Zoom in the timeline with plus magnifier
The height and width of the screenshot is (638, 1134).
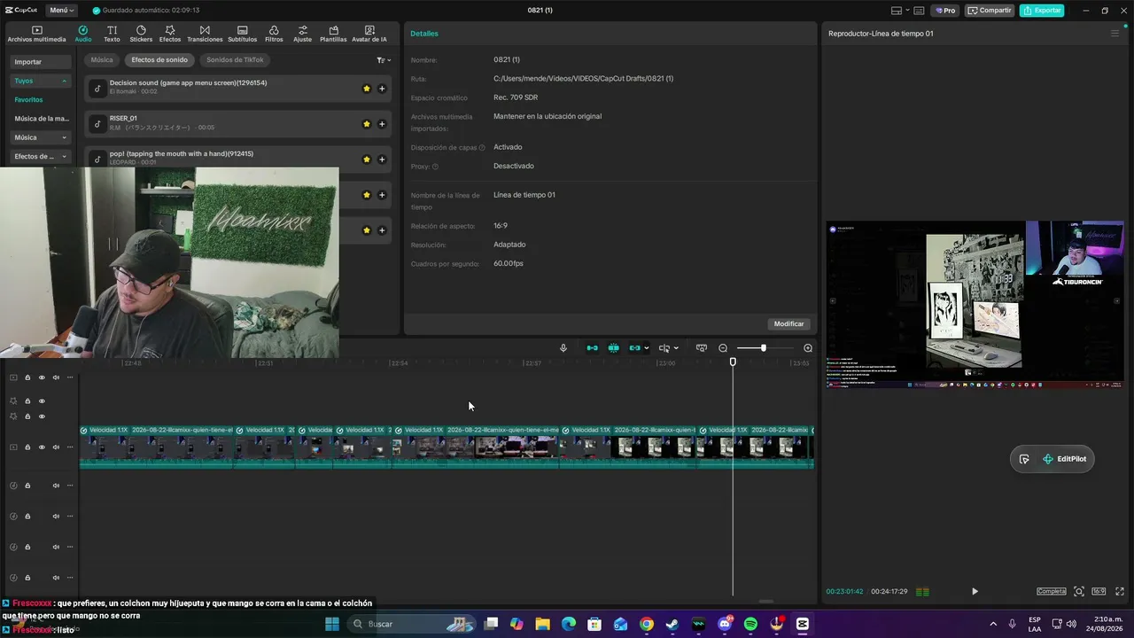(808, 348)
